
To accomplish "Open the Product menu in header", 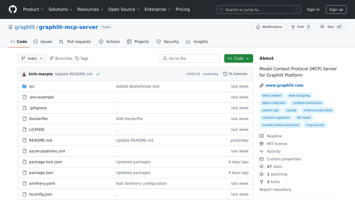I will click(x=33, y=9).
